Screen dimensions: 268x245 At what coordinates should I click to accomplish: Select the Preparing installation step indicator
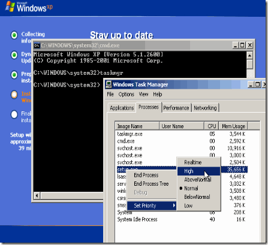pyautogui.click(x=14, y=75)
